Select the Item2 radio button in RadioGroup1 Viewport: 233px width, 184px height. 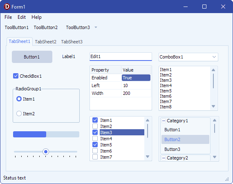[x=19, y=114]
